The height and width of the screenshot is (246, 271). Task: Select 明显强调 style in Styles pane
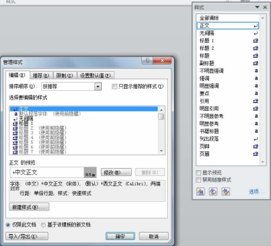(228, 86)
